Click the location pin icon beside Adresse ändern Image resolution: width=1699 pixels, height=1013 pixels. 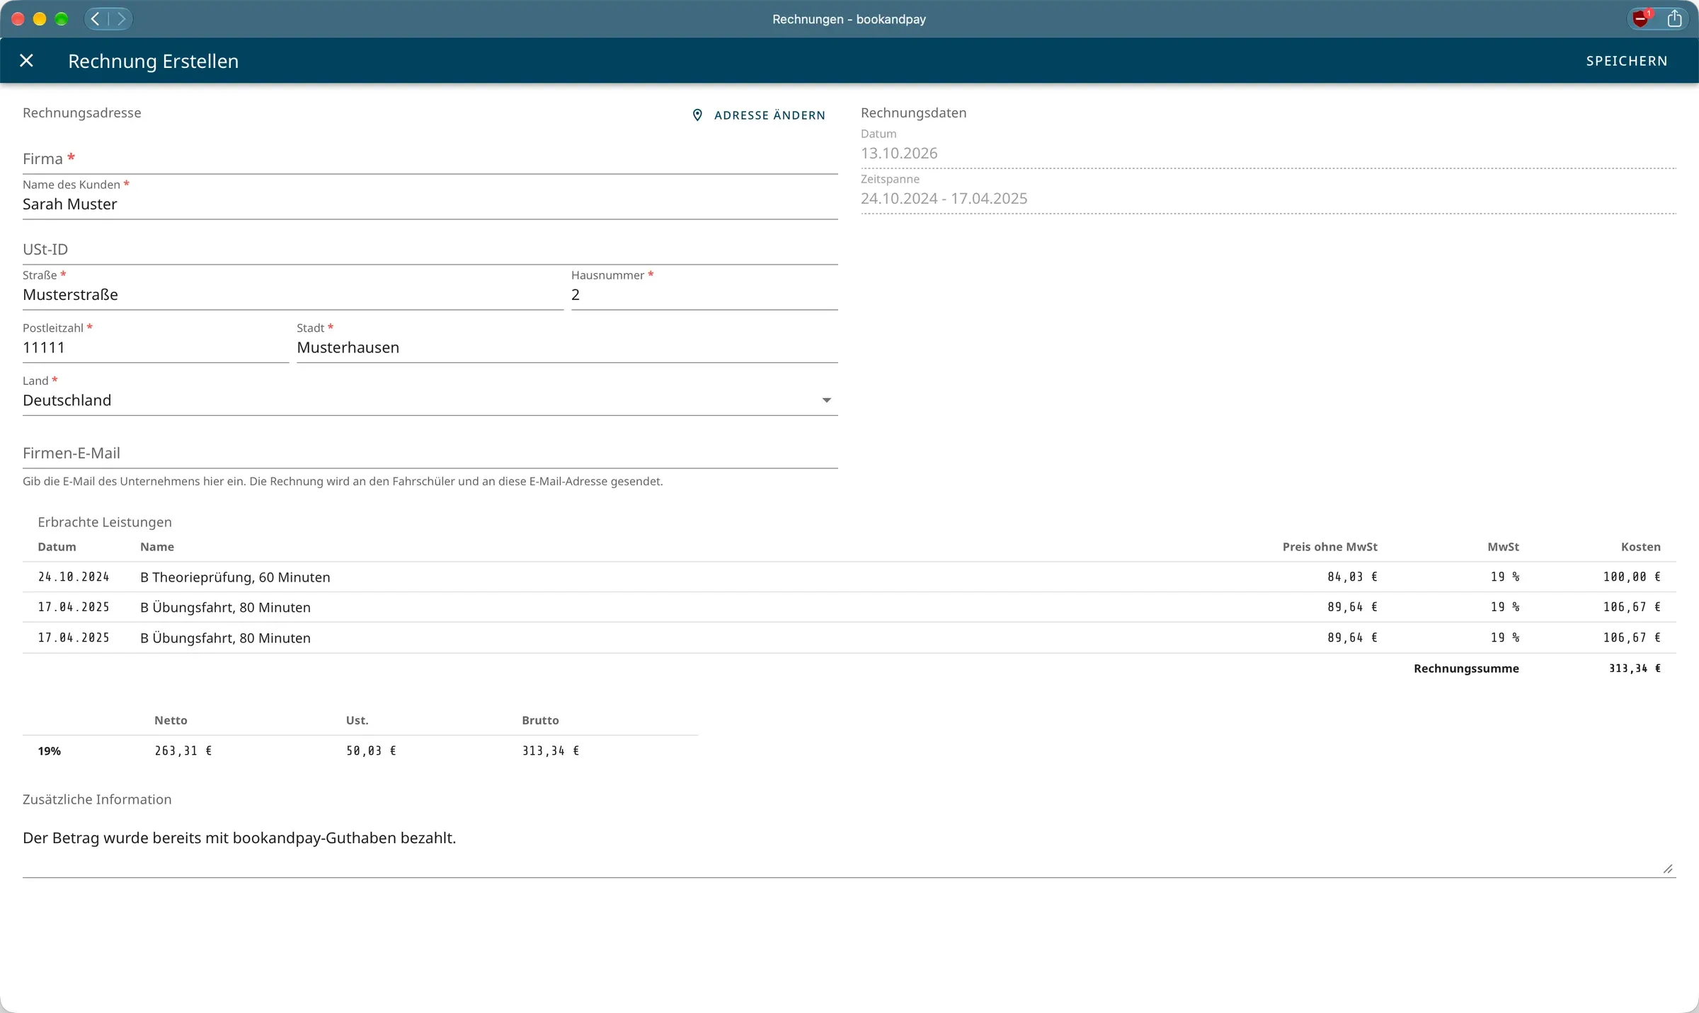tap(697, 115)
